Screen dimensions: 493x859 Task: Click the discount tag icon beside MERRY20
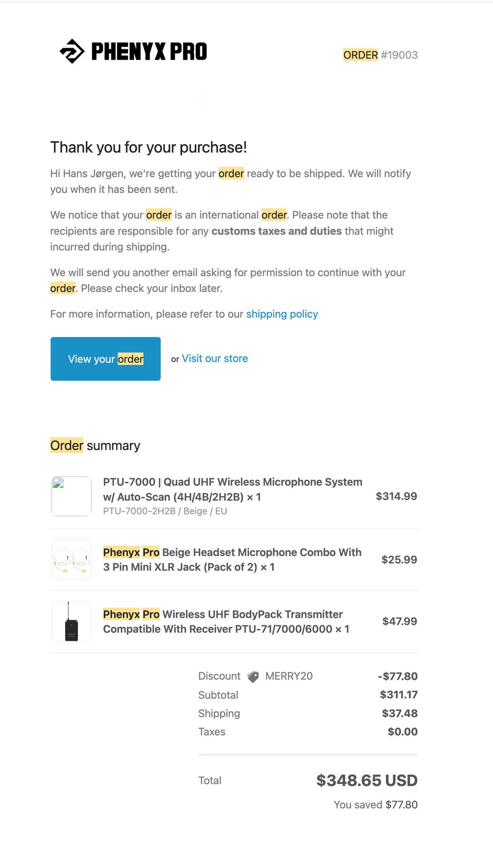(x=253, y=677)
